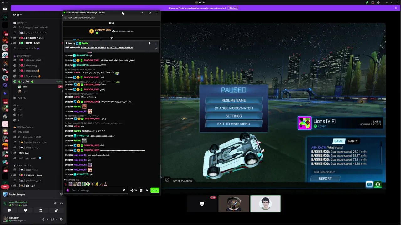The image size is (401, 225).
Task: Send message with green Chat button
Action: coord(155,190)
